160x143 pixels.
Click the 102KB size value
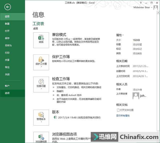(136, 40)
